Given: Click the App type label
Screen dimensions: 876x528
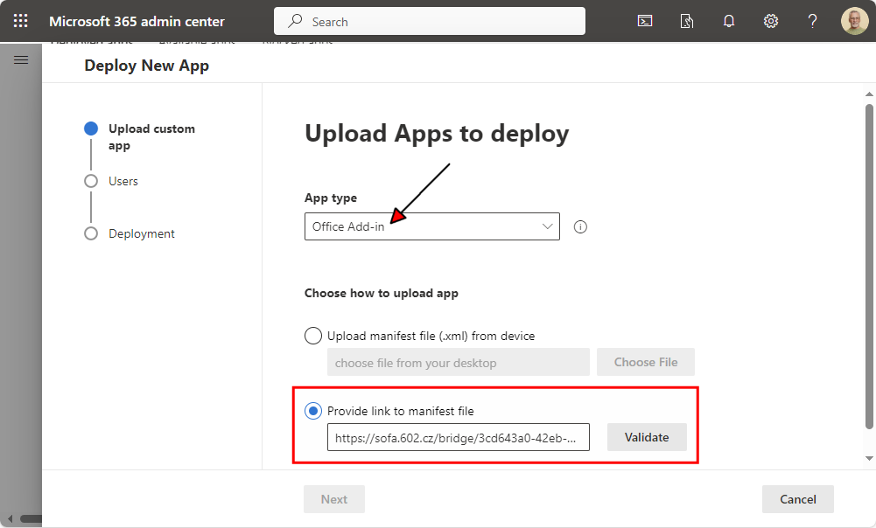Looking at the screenshot, I should pos(331,198).
